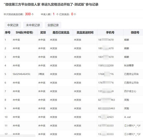
Task: Click SN code 5b0294b4645fc
Action: click(21, 74)
